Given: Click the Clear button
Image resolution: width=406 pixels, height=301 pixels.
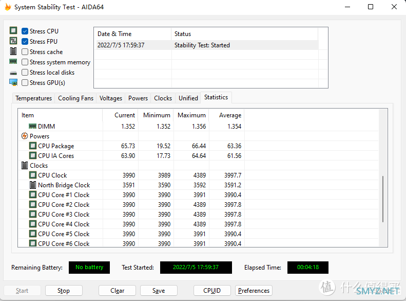Looking at the screenshot, I should pos(118,290).
